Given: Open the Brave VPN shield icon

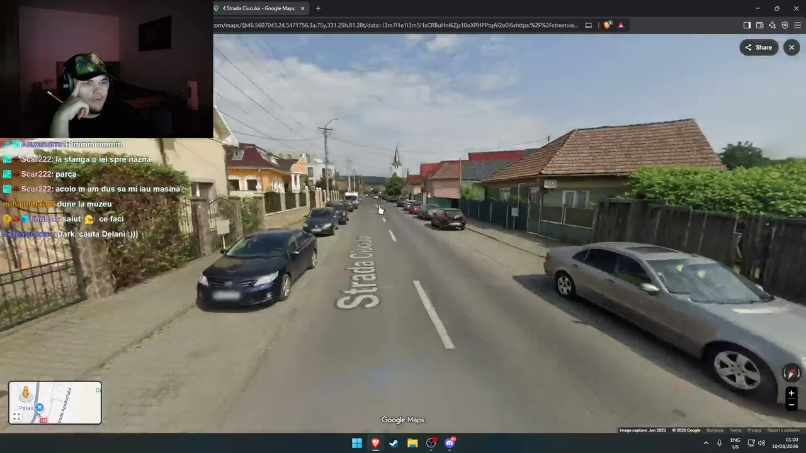Looking at the screenshot, I should tap(785, 25).
